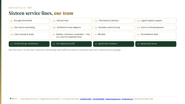185x104 pixels.
Task: Click the AgriZameen logo in footer
Action: click(x=14, y=98)
